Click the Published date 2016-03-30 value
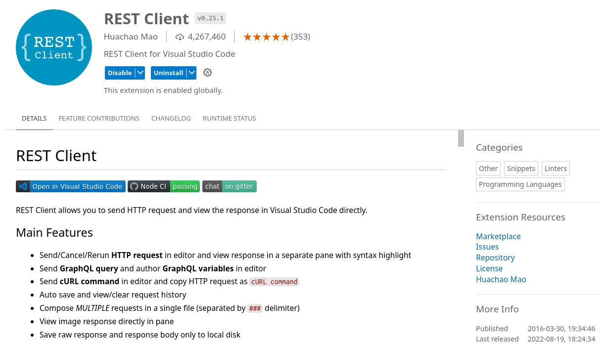The width and height of the screenshot is (600, 344). (561, 329)
